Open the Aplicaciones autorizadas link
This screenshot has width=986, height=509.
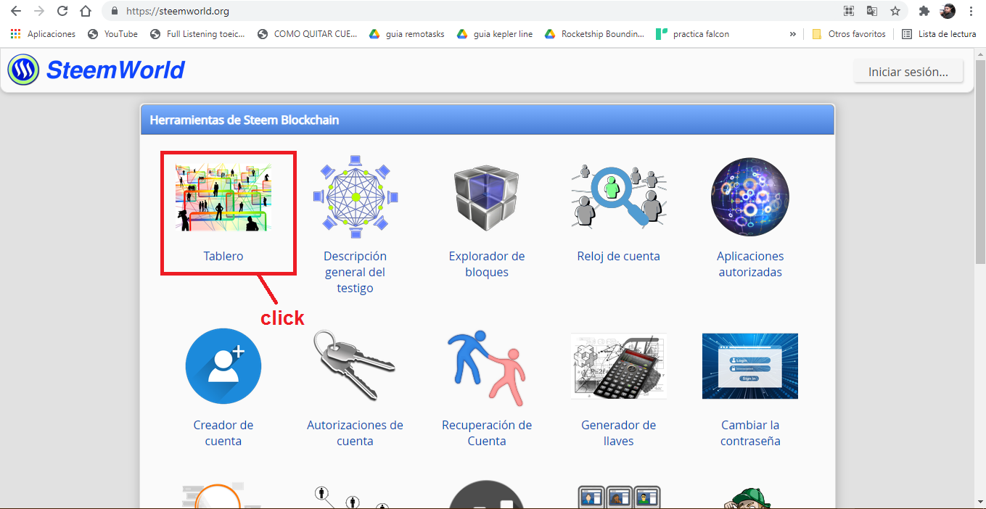[750, 264]
